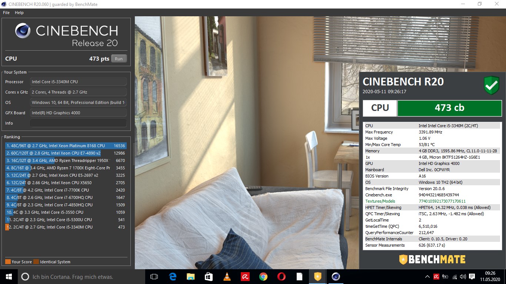Select ranking row Xeon CPU E5-2697 v2
The image size is (506, 284).
point(66,175)
